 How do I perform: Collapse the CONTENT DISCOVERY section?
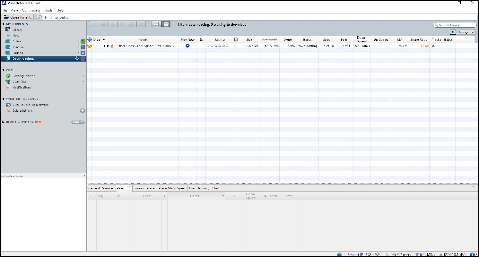coord(4,99)
